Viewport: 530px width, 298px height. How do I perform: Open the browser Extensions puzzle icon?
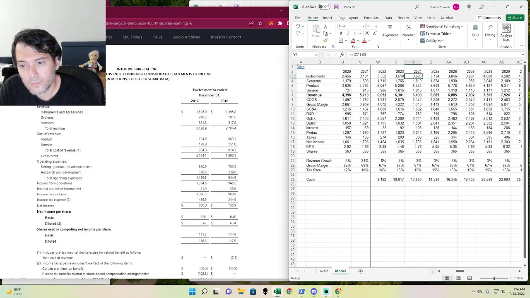coord(280,23)
